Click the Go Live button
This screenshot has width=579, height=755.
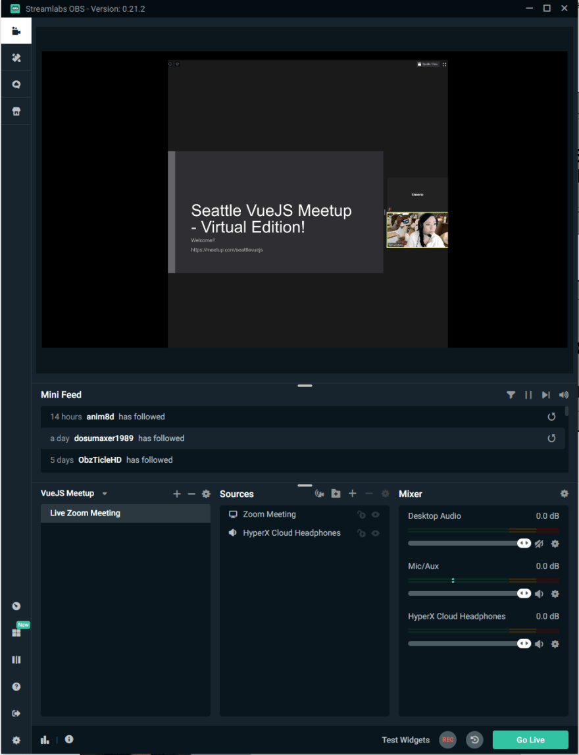tap(530, 740)
